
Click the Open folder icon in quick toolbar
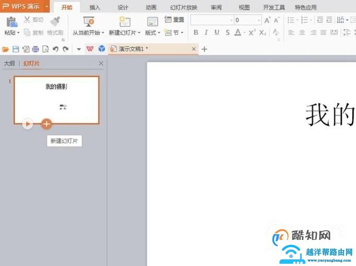(x=5, y=49)
